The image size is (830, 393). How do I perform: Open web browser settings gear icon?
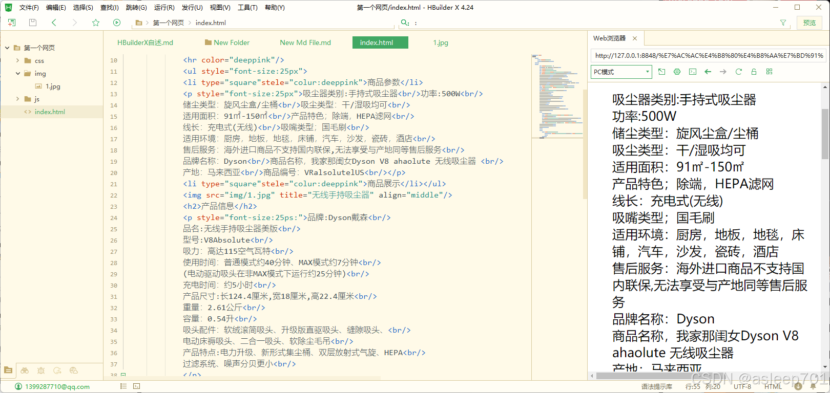click(677, 72)
